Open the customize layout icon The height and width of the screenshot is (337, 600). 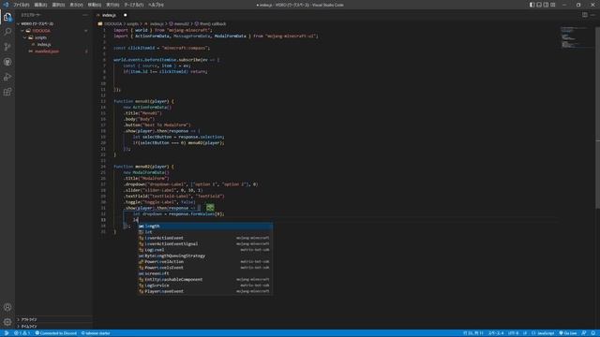click(x=553, y=5)
